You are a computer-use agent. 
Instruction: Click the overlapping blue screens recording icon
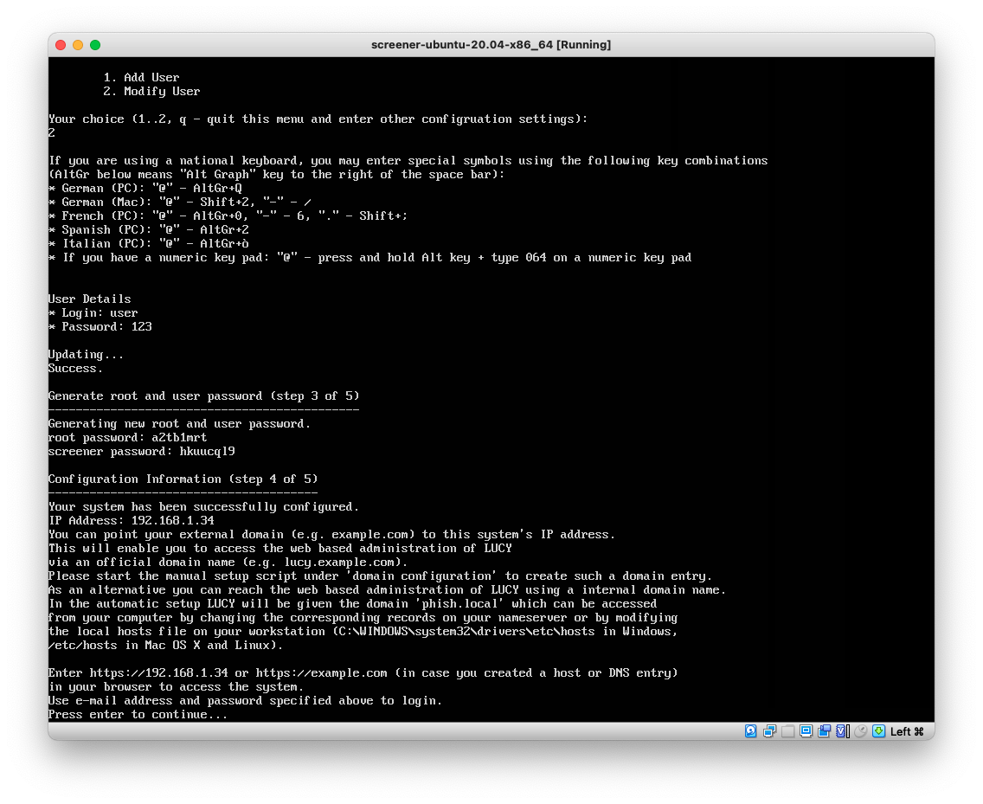[x=824, y=731]
